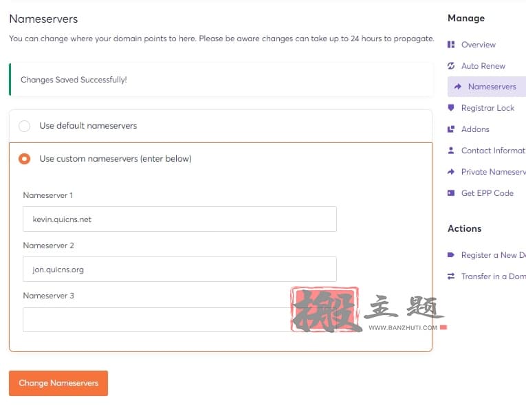526x405 pixels.
Task: Open the Get EPP Code link
Action: (x=487, y=193)
